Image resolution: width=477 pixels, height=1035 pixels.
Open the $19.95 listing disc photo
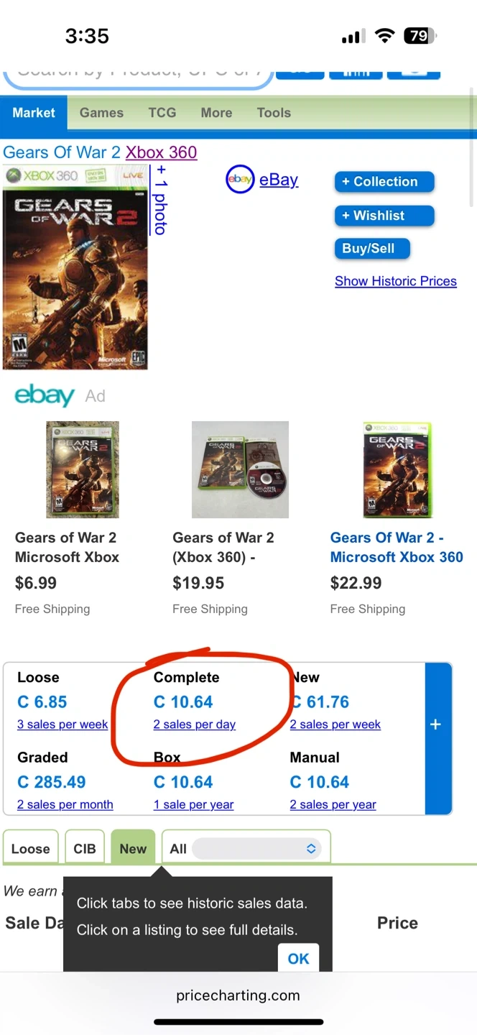[x=240, y=469]
